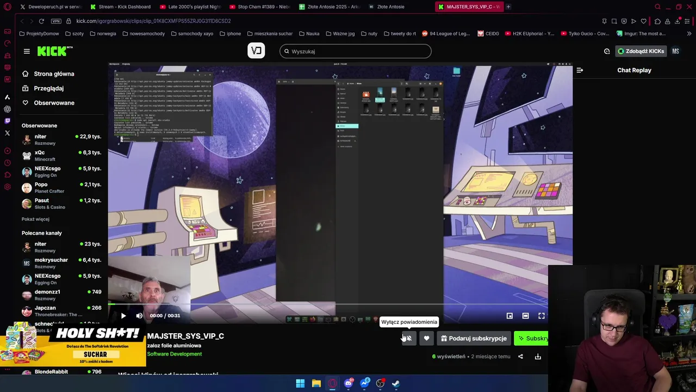The width and height of the screenshot is (696, 392).
Task: Click the niter avatar under Obserwowane
Action: (x=27, y=139)
